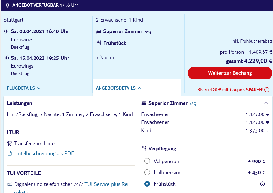The width and height of the screenshot is (273, 193).
Task: Click the cutlery icon beside Frühstück header
Action: point(99,43)
